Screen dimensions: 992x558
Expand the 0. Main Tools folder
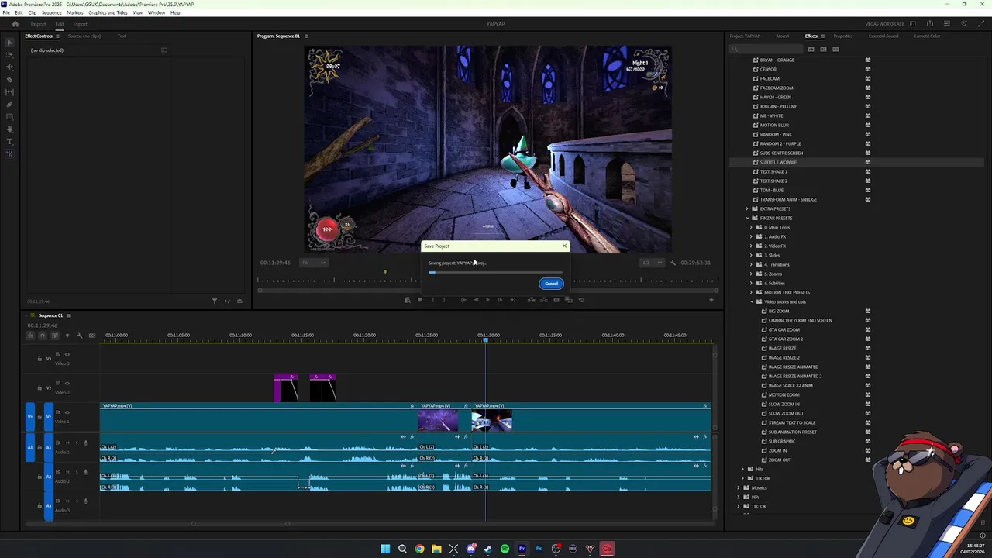(x=752, y=227)
